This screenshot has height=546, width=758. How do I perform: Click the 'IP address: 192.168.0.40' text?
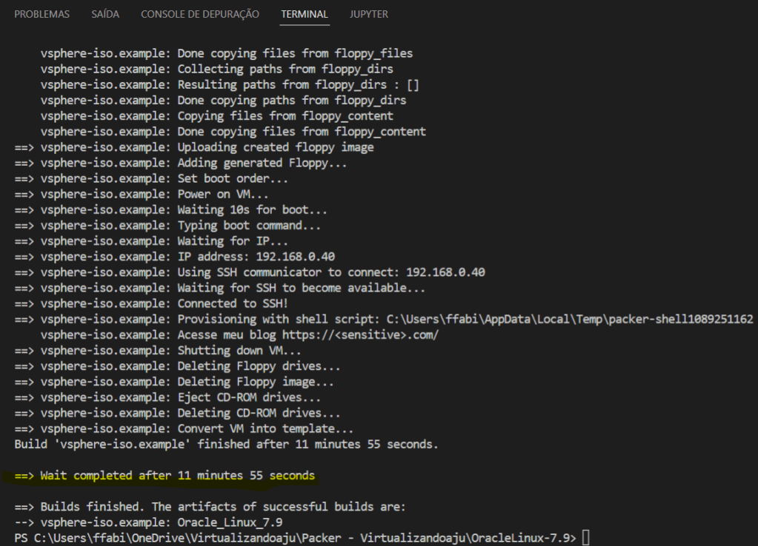[x=256, y=257]
